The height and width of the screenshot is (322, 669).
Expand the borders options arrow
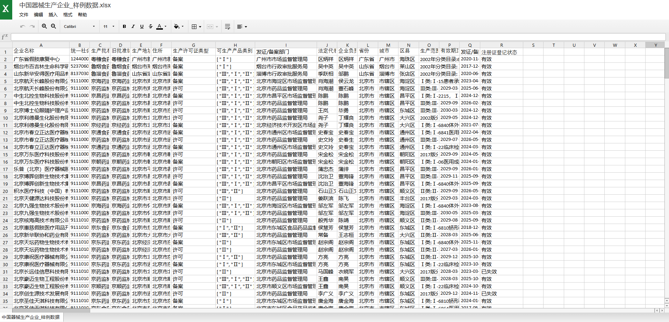[x=200, y=27]
